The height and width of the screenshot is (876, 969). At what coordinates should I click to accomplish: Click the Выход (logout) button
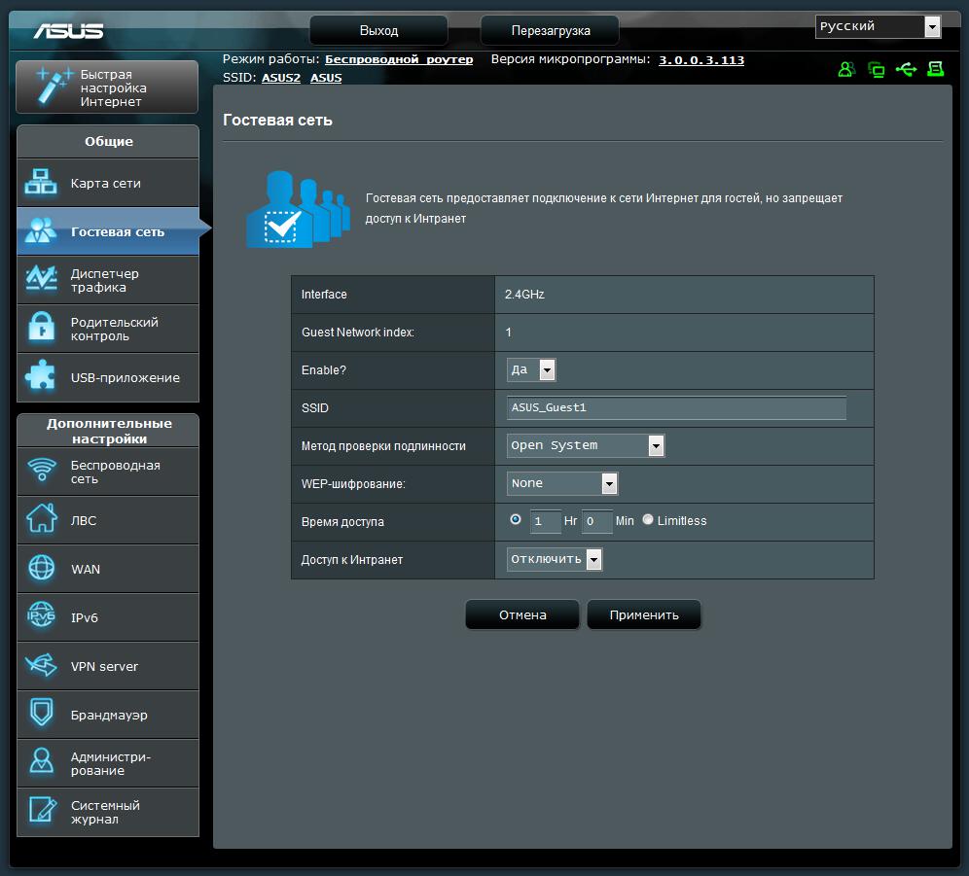tap(378, 30)
